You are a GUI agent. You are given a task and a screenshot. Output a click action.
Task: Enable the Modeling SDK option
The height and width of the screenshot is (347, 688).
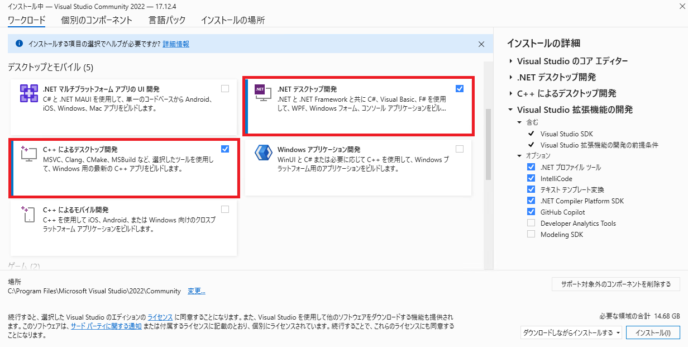coord(531,234)
